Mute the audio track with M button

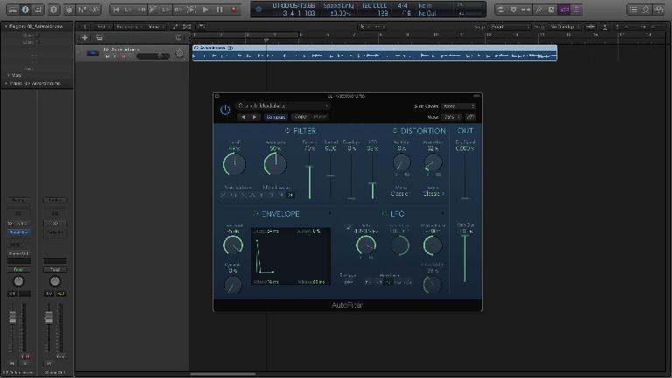(x=108, y=56)
